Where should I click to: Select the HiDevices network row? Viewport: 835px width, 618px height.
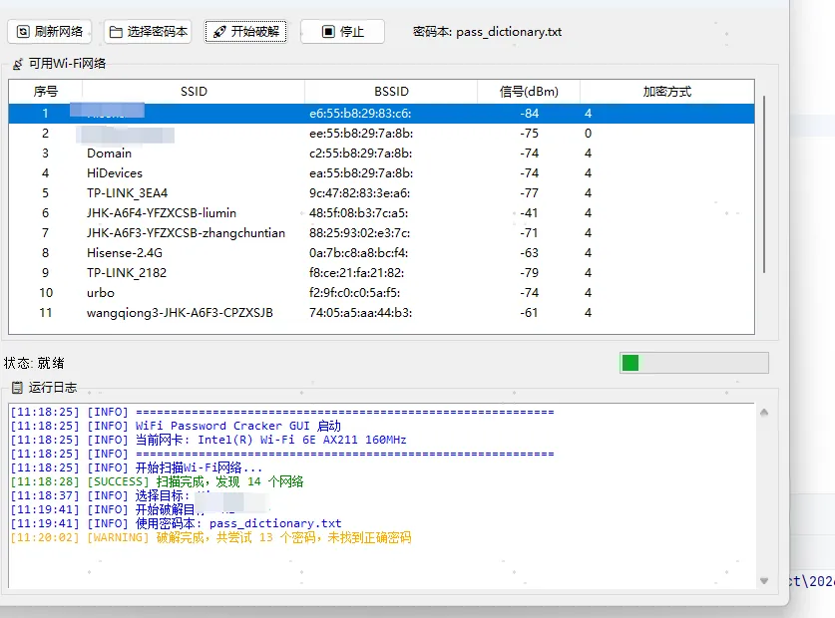coord(381,173)
